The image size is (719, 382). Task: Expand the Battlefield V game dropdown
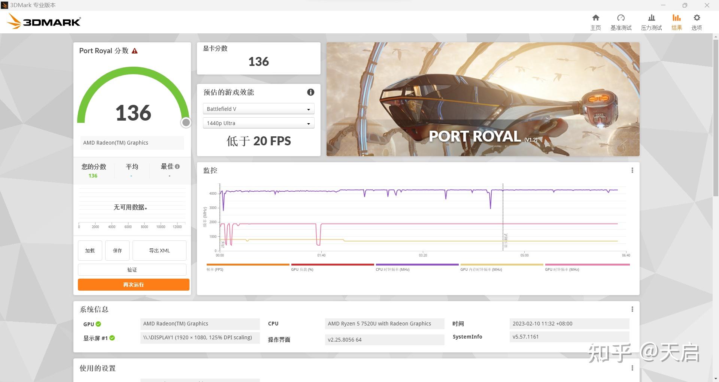coord(258,109)
